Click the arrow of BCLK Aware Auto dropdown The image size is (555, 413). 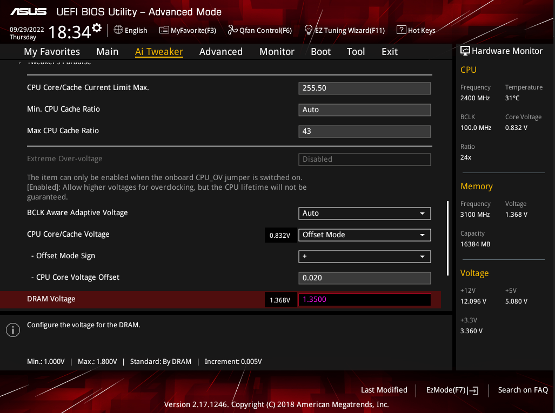point(422,213)
